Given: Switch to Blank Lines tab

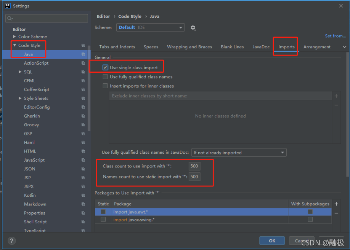Looking at the screenshot, I should [232, 47].
